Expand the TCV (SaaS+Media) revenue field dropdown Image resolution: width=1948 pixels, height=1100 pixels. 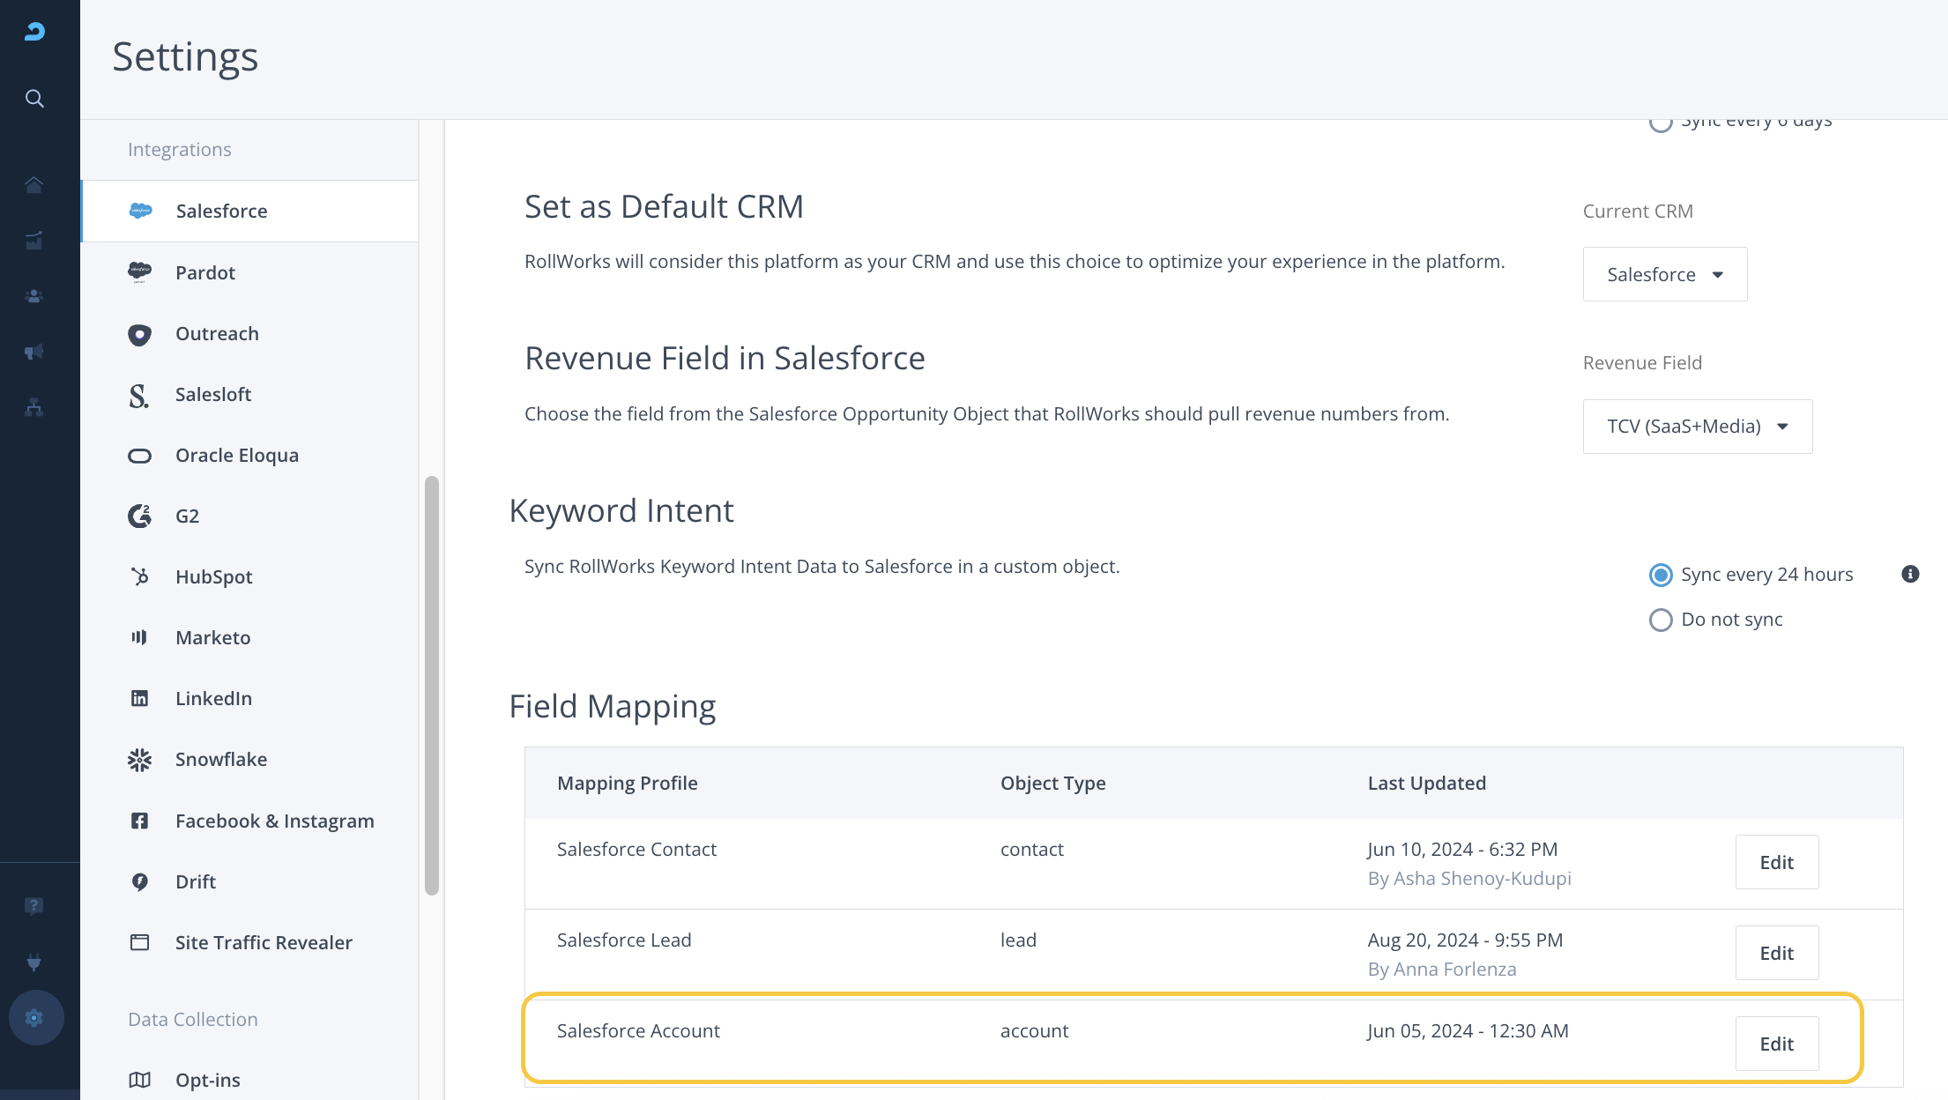(x=1697, y=427)
